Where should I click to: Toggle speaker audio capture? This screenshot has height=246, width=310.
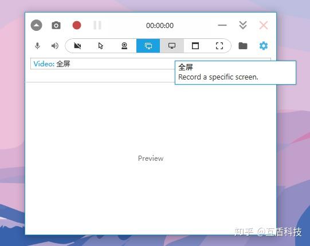[x=55, y=46]
